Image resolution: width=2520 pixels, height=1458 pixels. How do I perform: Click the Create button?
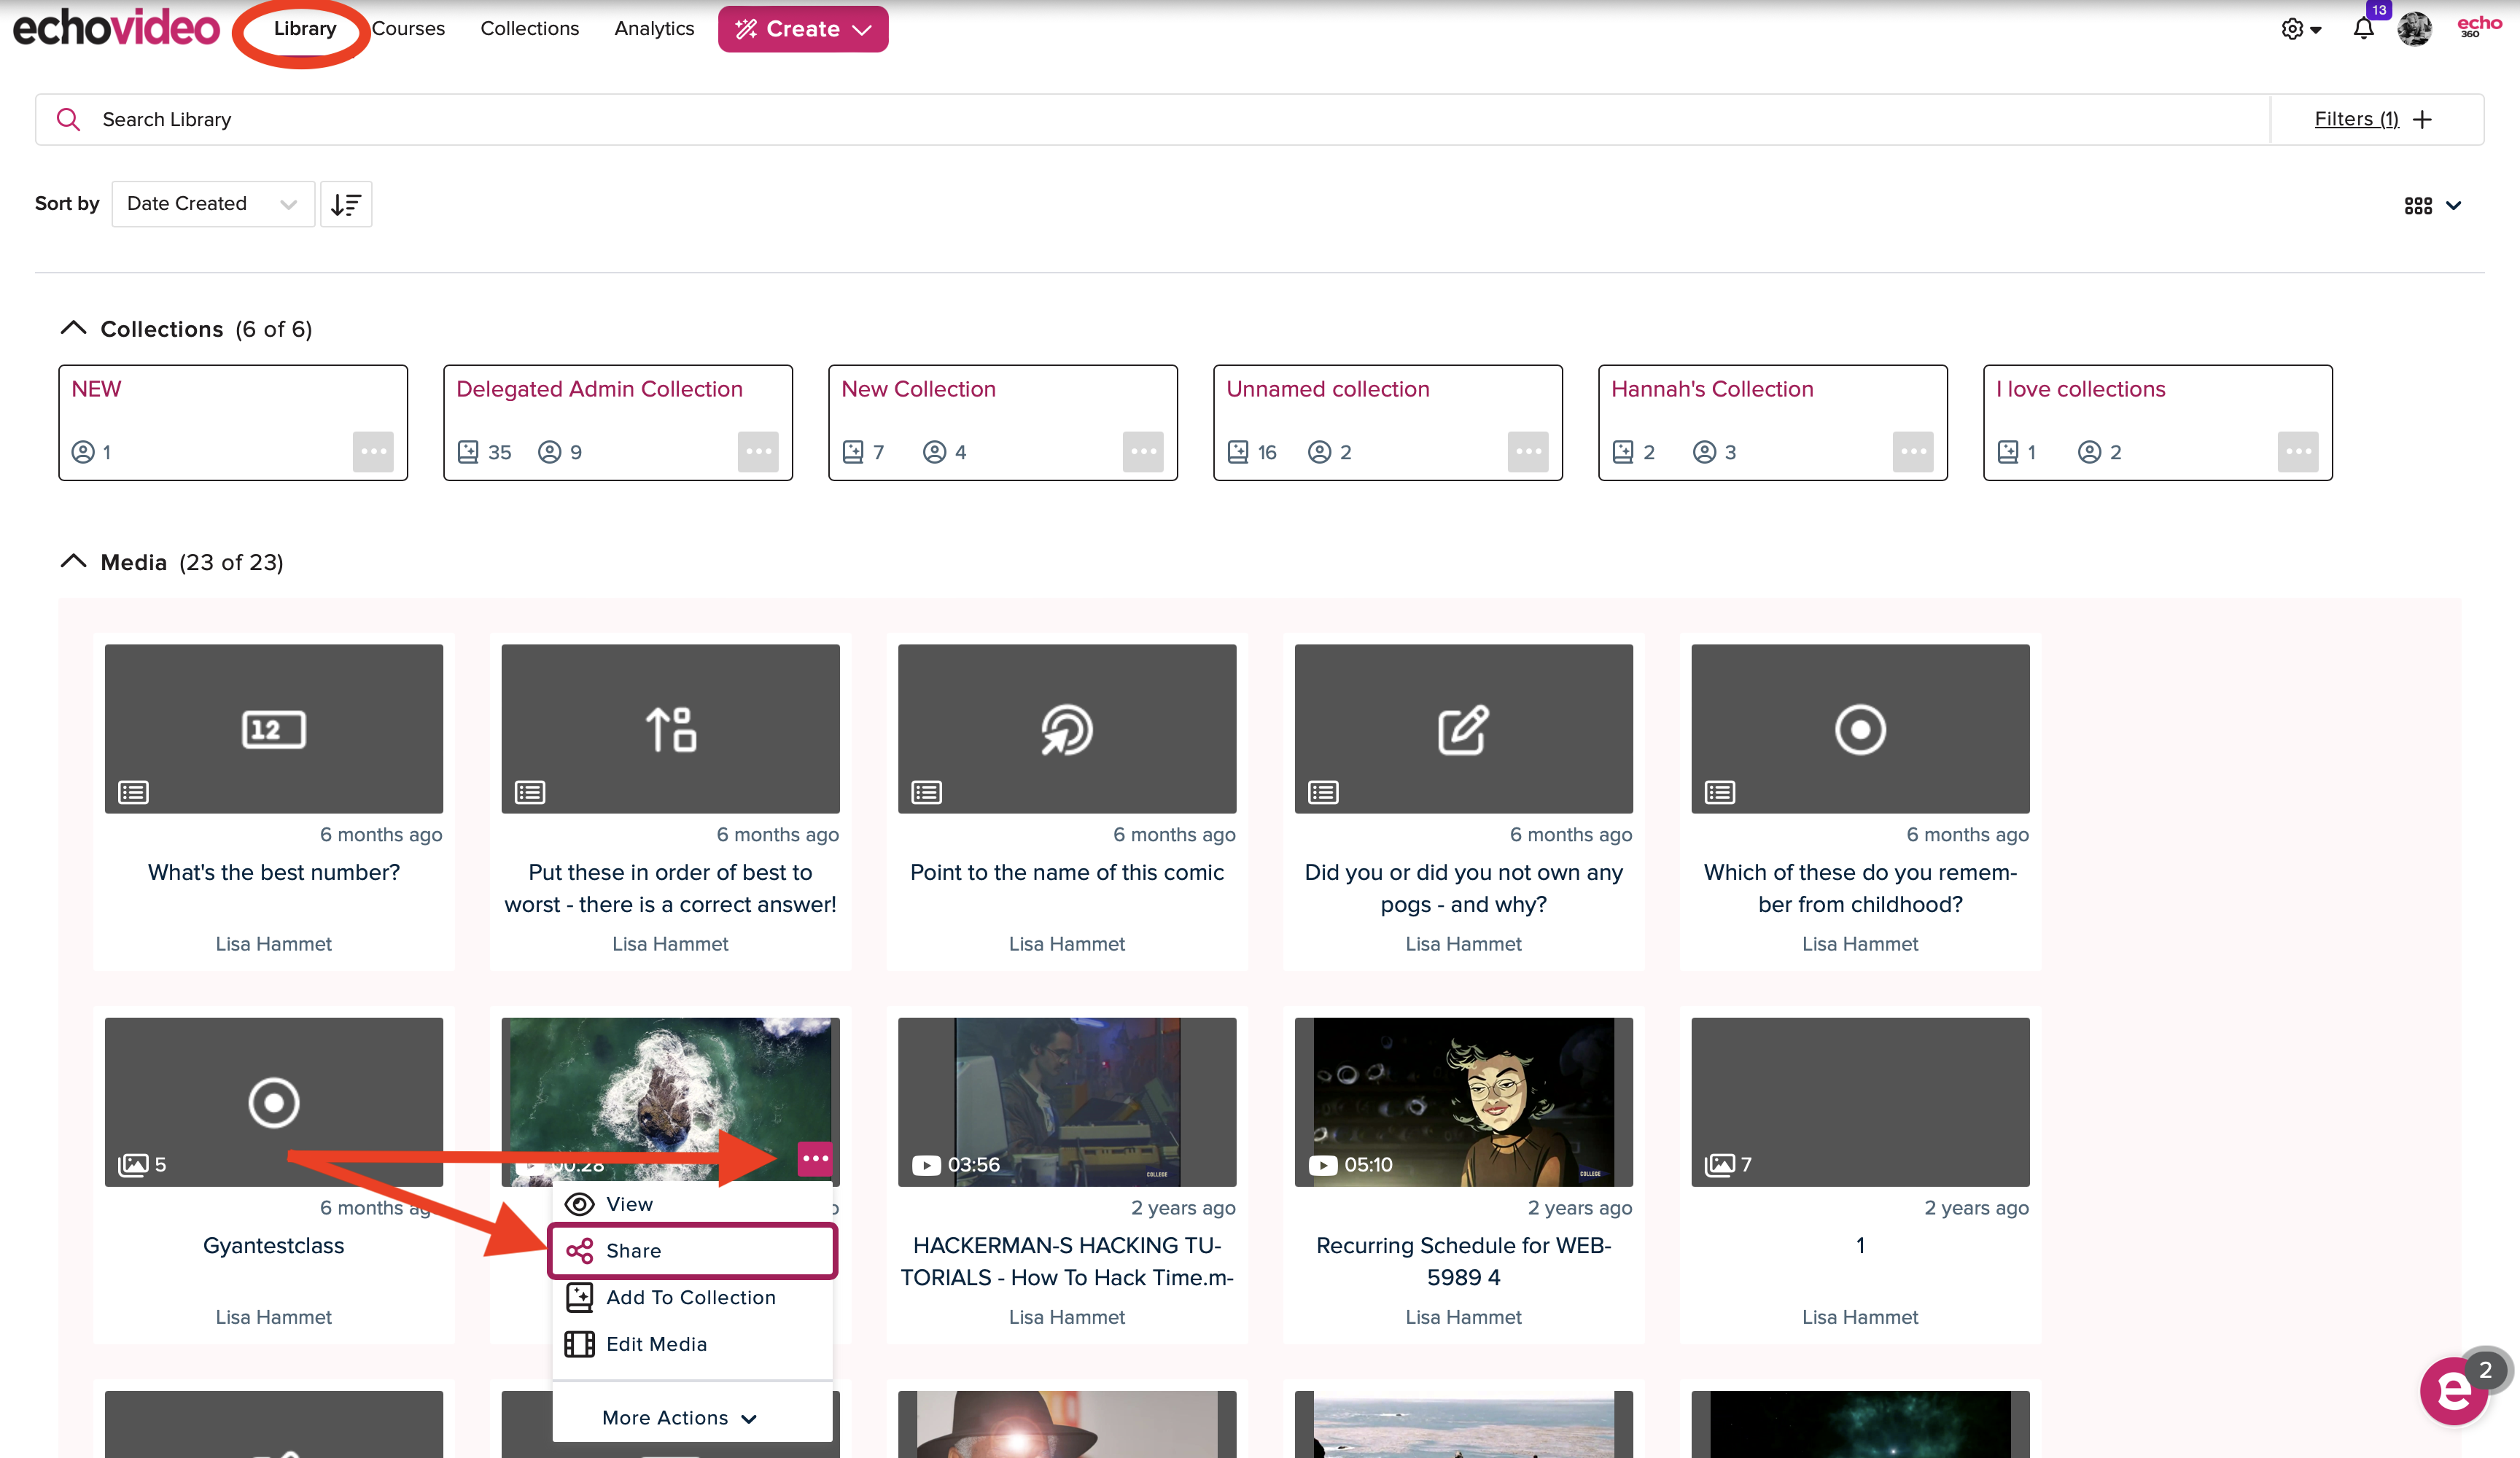802,28
